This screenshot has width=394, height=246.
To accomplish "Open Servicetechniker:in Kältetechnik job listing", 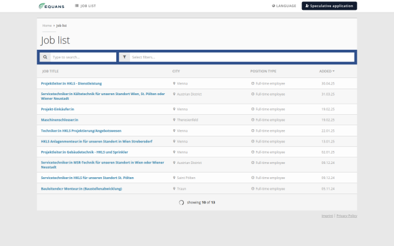I will 103,96.
